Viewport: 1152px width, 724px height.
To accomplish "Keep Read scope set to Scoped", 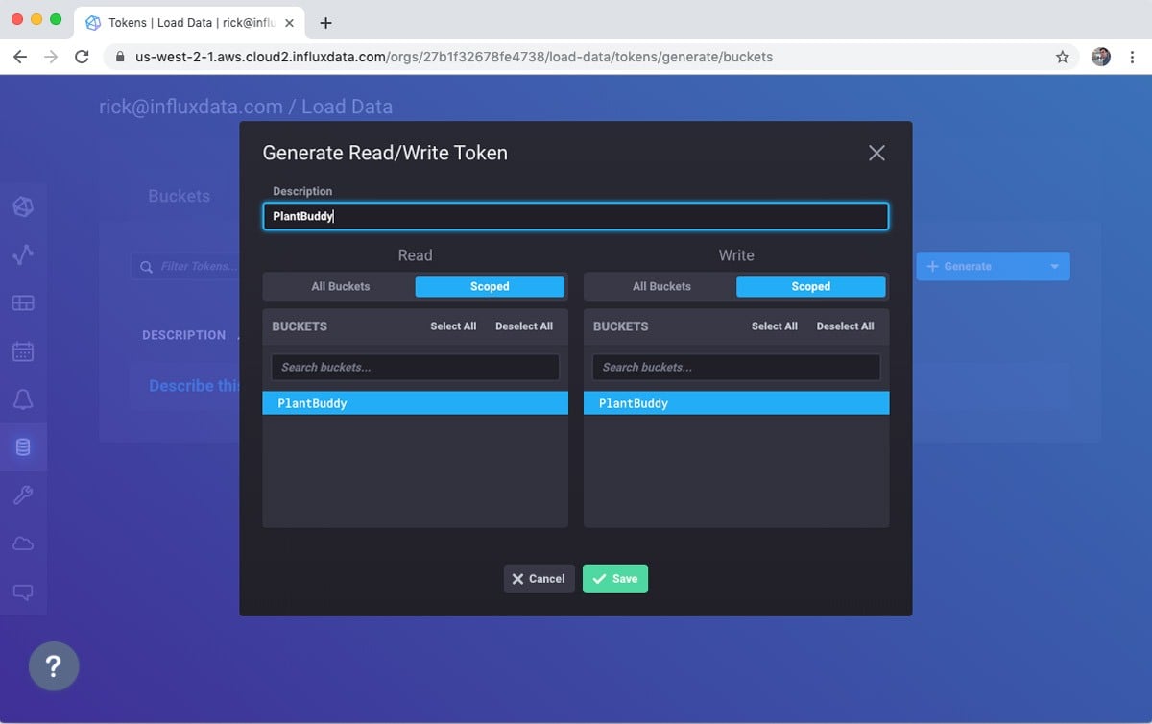I will click(490, 286).
